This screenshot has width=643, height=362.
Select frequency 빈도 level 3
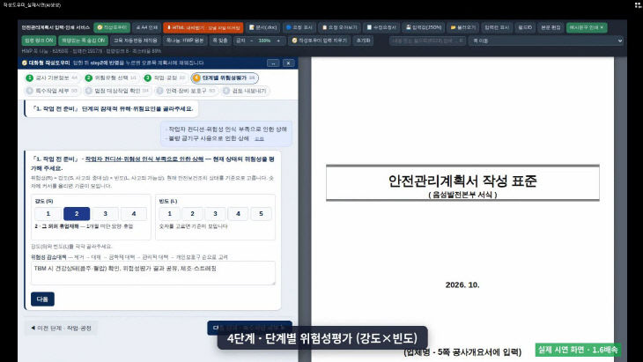tap(215, 214)
